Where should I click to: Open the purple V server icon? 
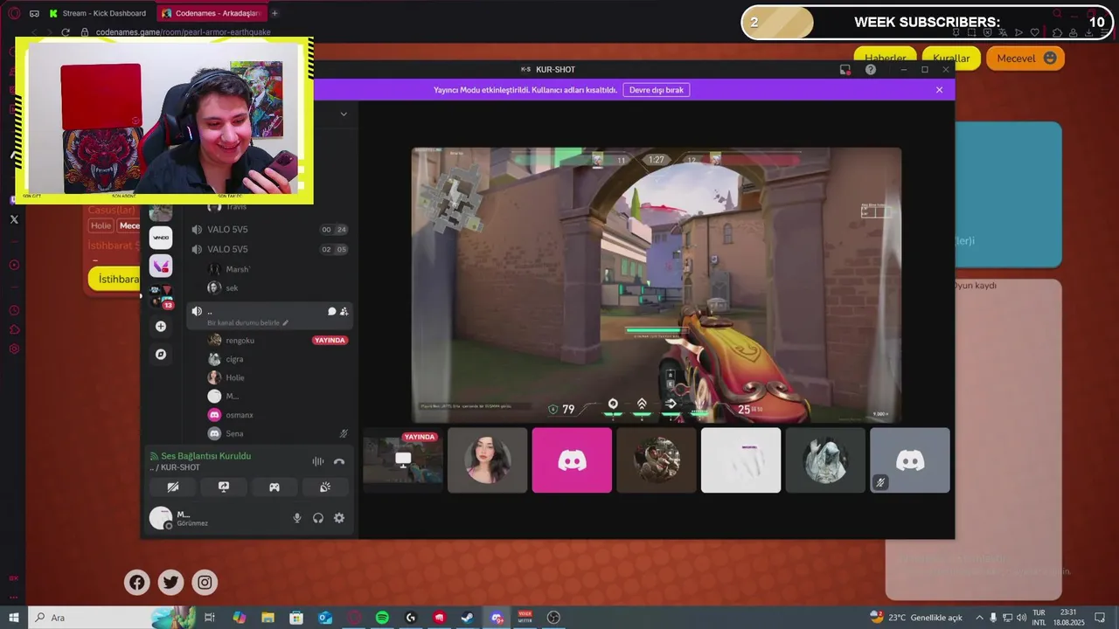[161, 266]
